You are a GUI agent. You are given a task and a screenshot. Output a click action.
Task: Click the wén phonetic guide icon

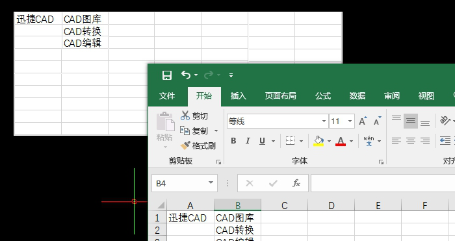point(369,141)
